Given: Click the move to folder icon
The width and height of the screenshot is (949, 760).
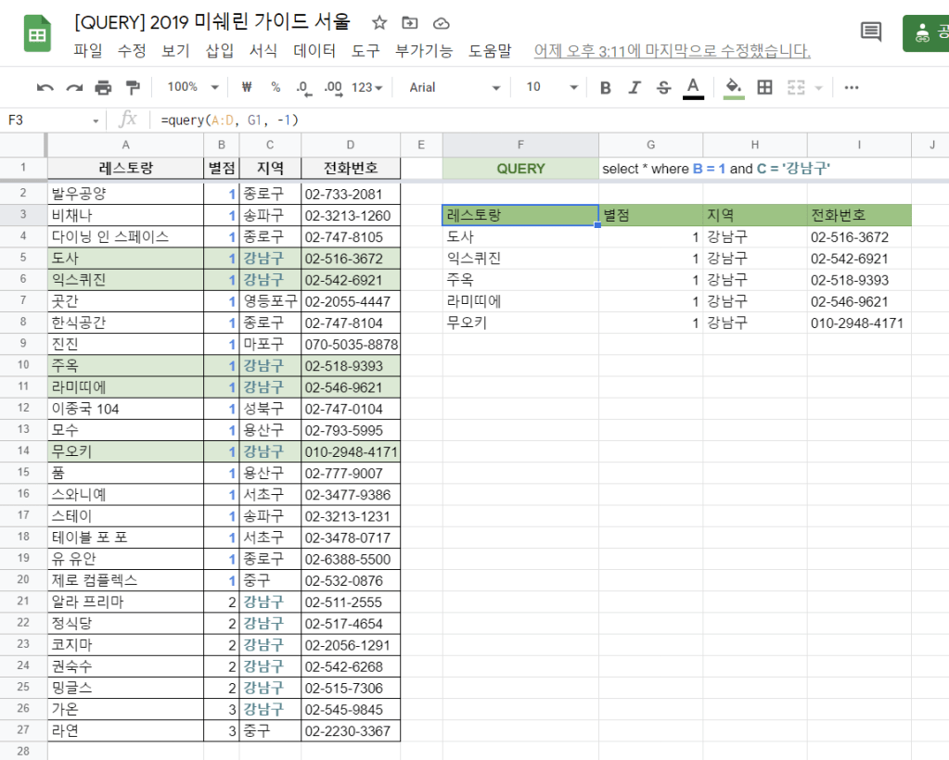Looking at the screenshot, I should pyautogui.click(x=410, y=22).
